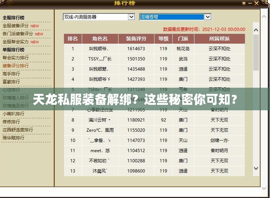Open the 双线-内测服务器 server dropdown
This screenshot has width=270, height=198.
coord(131,17)
